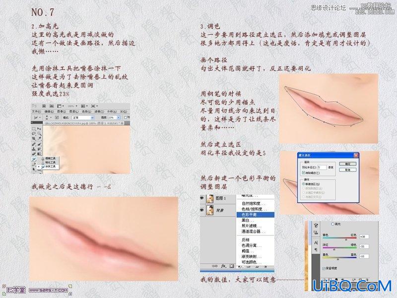The image size is (397, 298).
Task: Toggle the 消除锯齿 anti-alias checkbox
Action: tap(303, 173)
